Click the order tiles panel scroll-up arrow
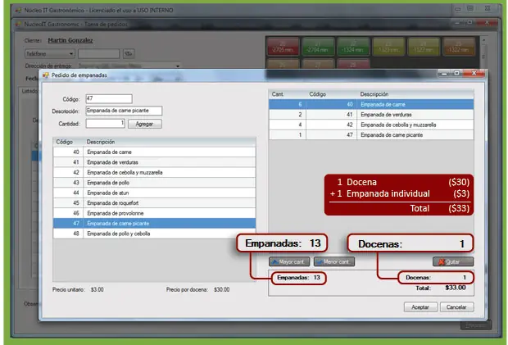Viewport: 508px width, 345px height. pos(483,40)
